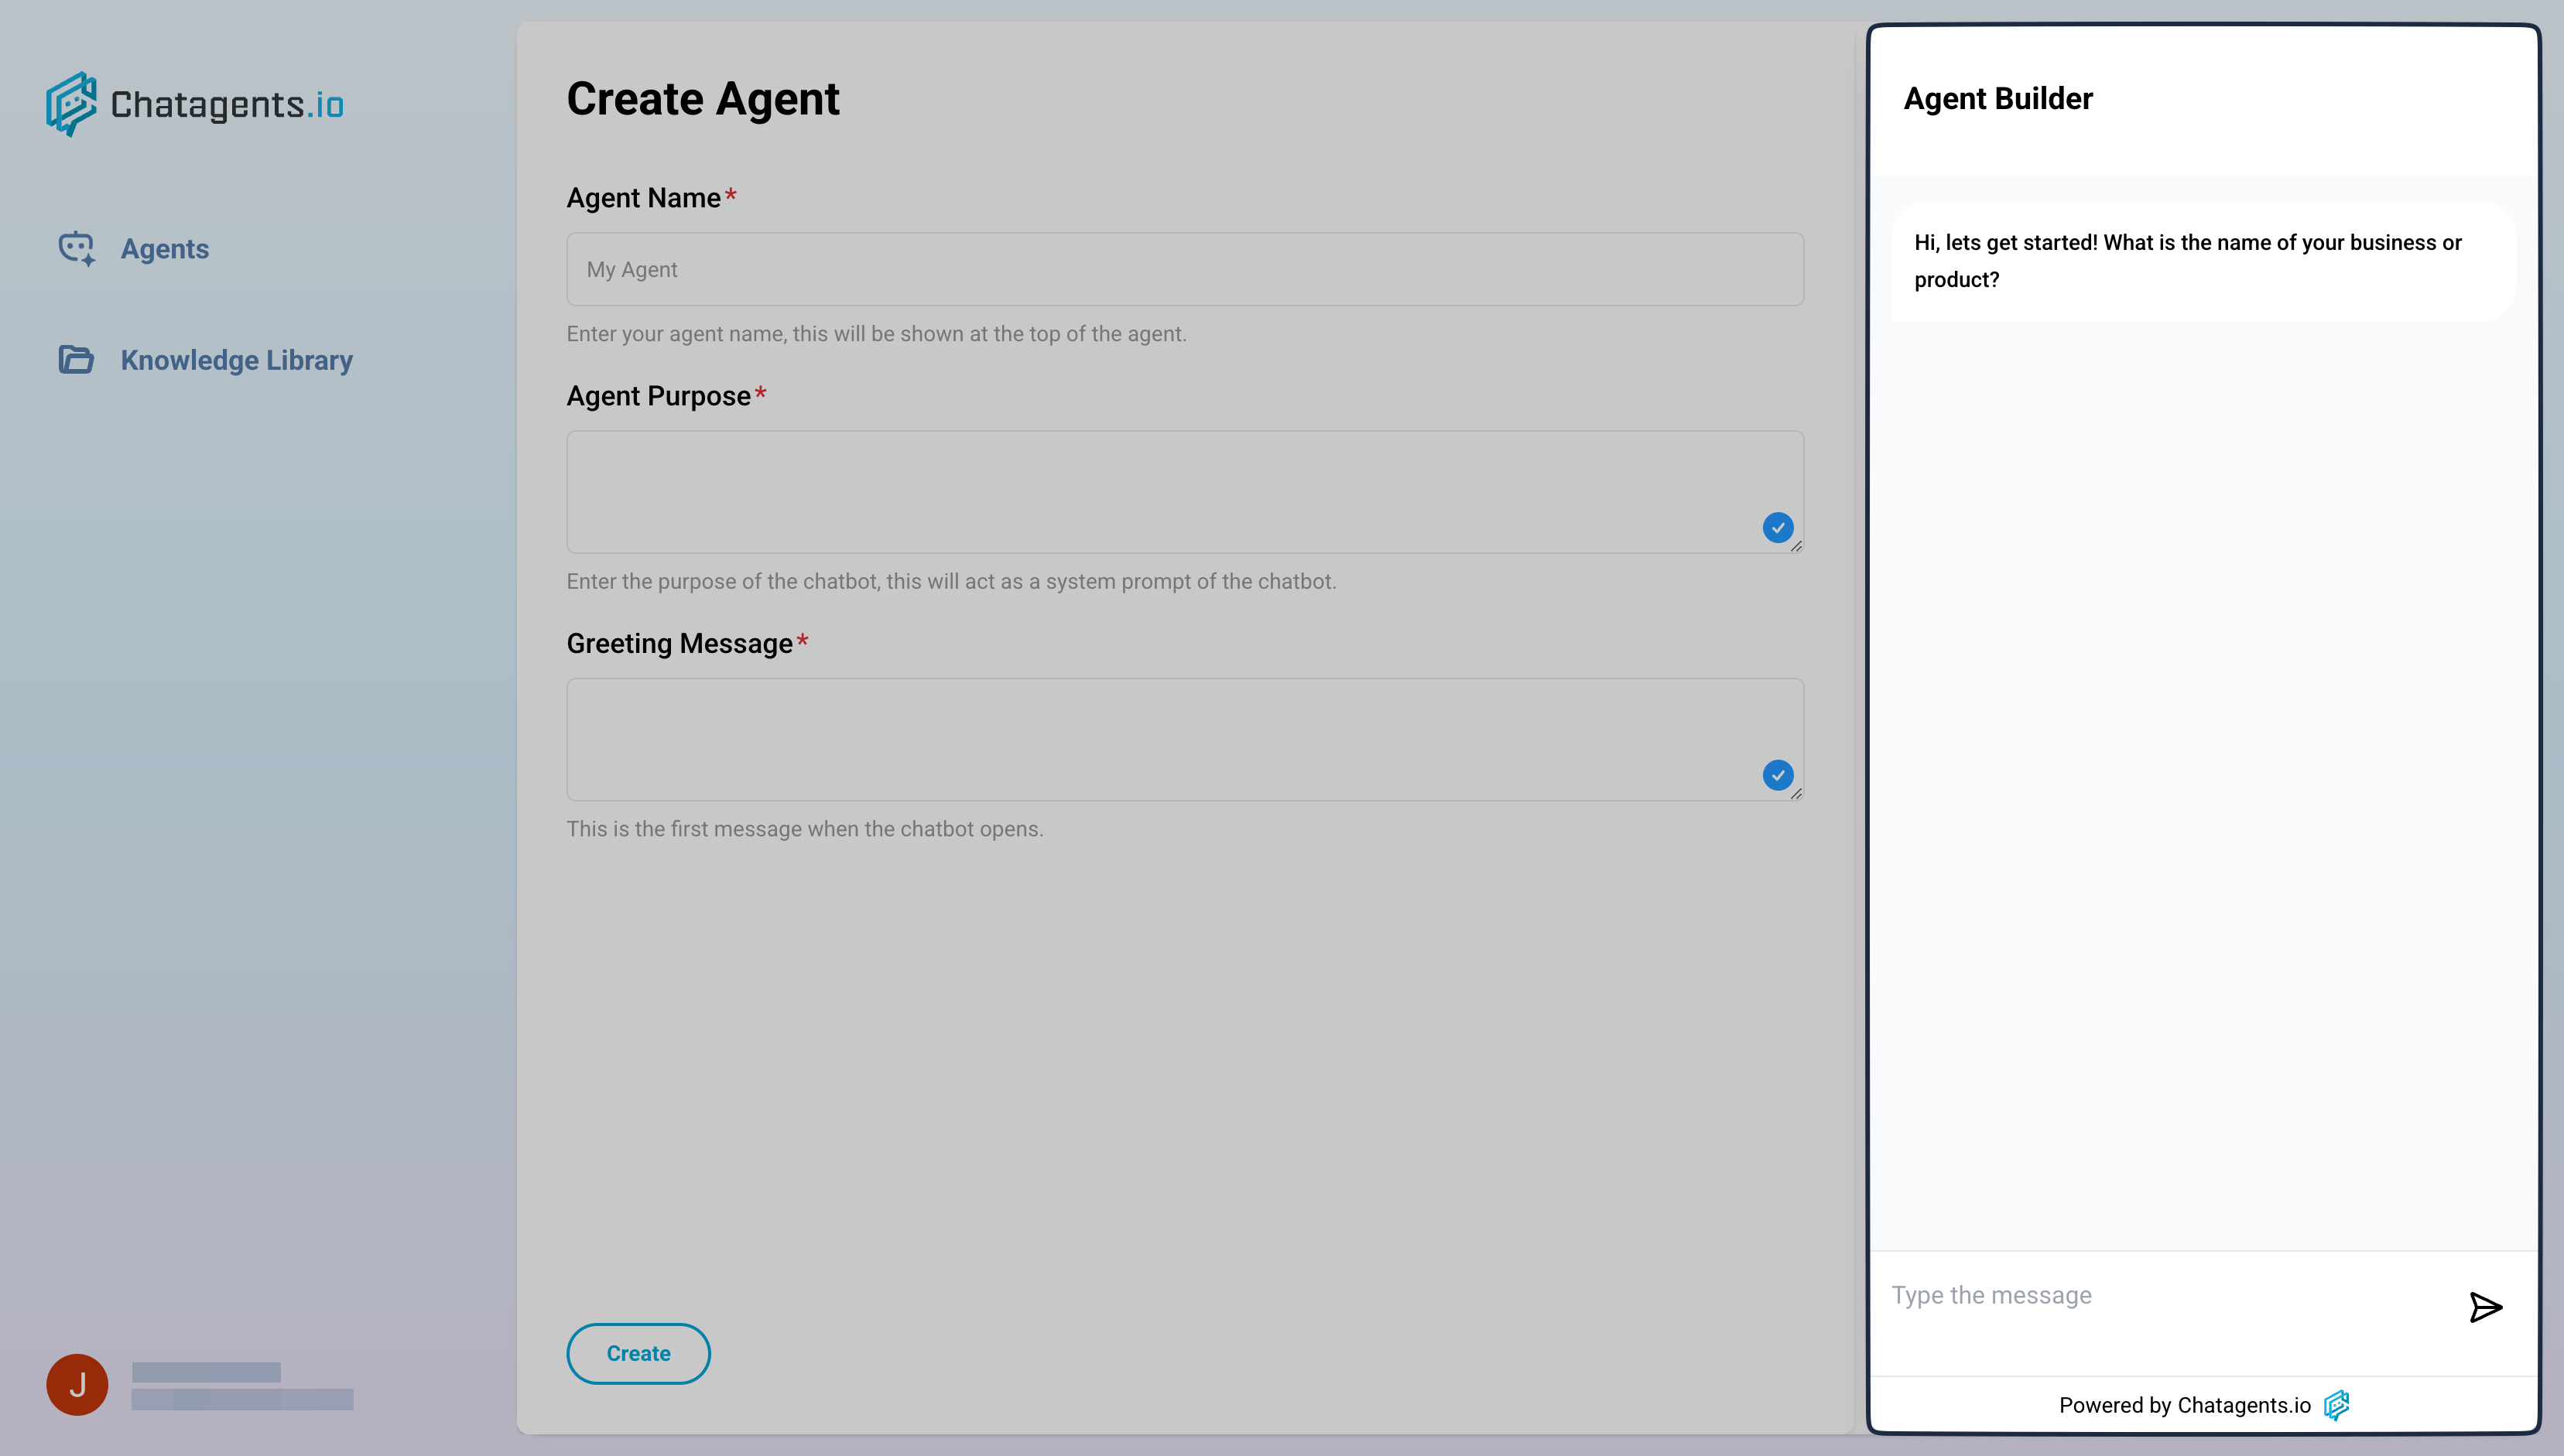Image resolution: width=2564 pixels, height=1456 pixels.
Task: Click the send message arrow icon
Action: (2485, 1307)
